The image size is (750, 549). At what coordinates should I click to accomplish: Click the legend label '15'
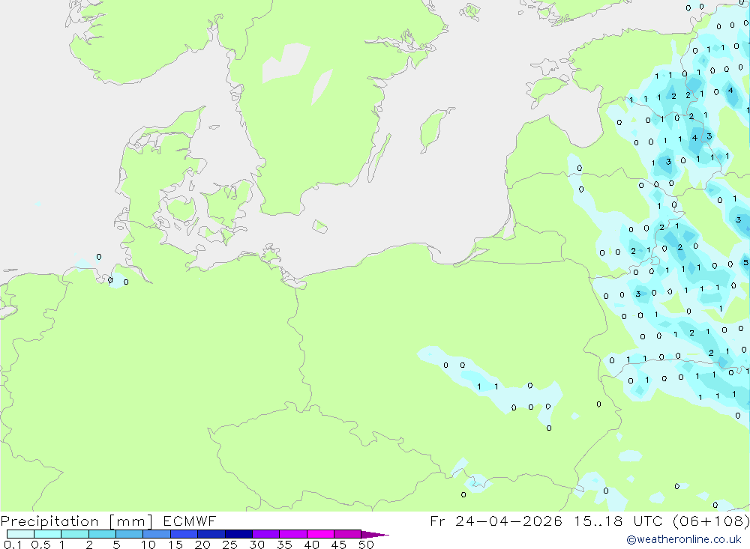175,545
